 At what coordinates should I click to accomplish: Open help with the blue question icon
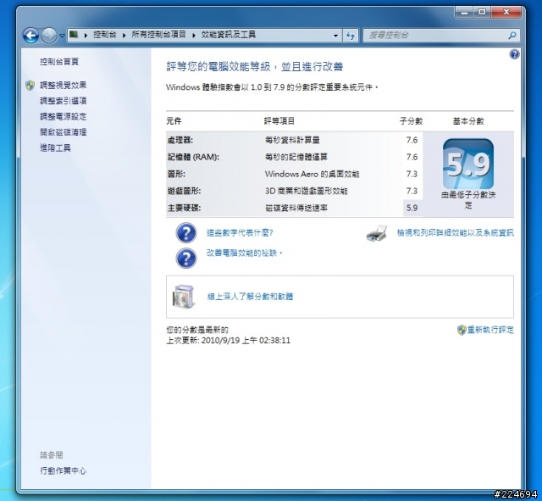[x=514, y=54]
